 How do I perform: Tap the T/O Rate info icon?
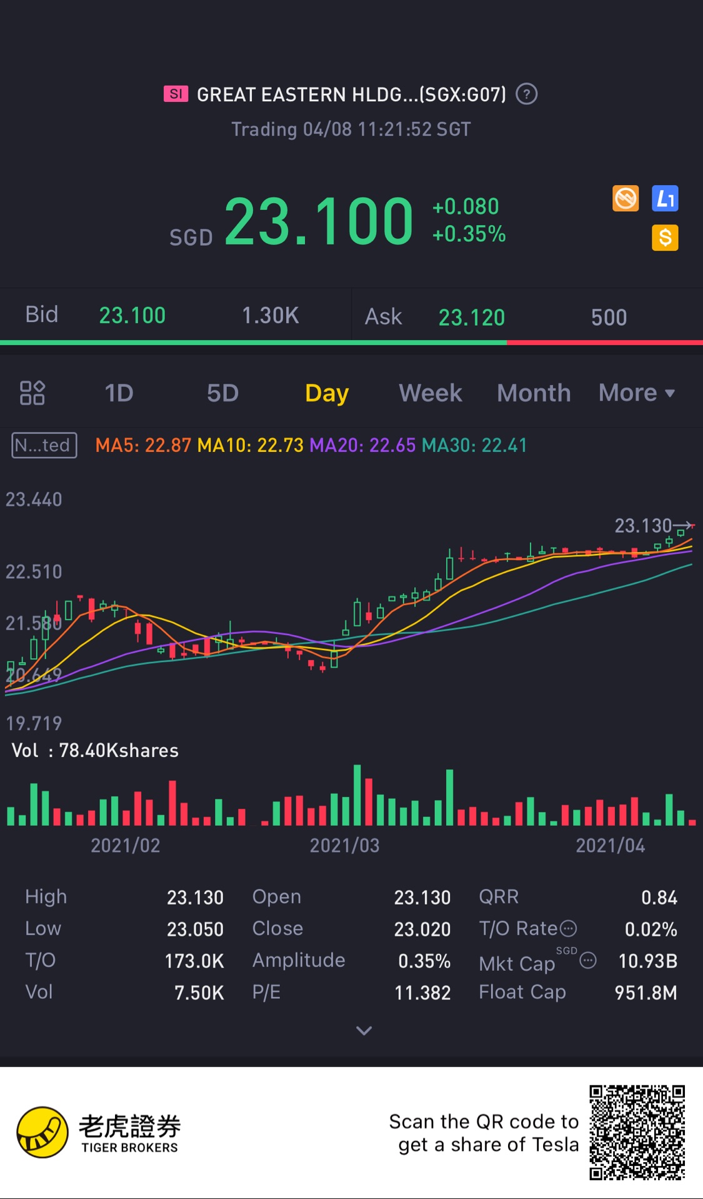pyautogui.click(x=568, y=928)
